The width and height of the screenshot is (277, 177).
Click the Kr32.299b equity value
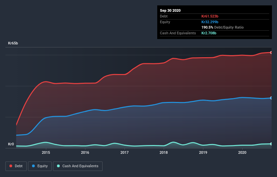(210, 22)
